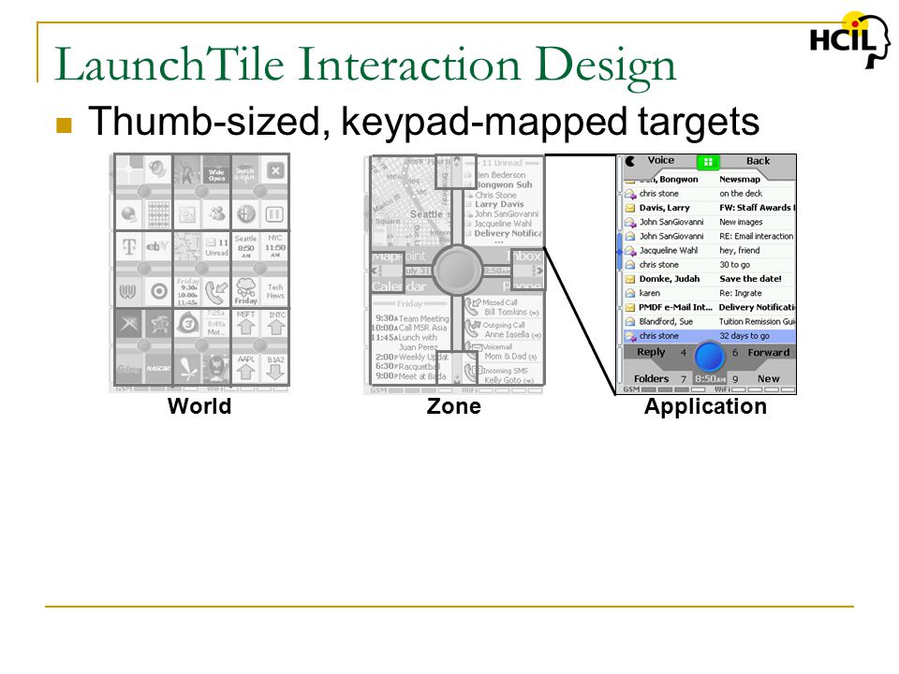The width and height of the screenshot is (899, 674).
Task: Open the Messenger people tile in World view
Action: tap(216, 215)
